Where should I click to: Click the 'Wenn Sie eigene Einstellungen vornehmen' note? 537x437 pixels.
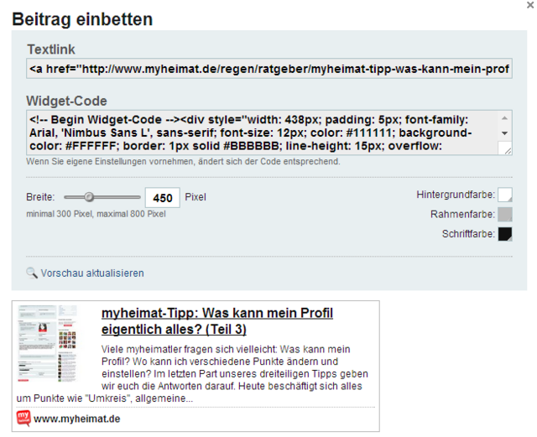tap(183, 161)
